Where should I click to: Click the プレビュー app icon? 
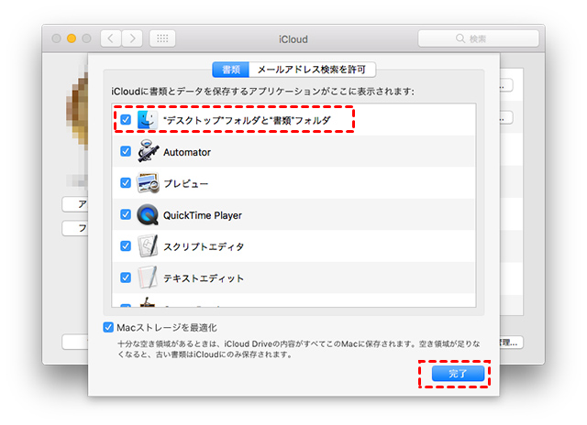pyautogui.click(x=147, y=183)
